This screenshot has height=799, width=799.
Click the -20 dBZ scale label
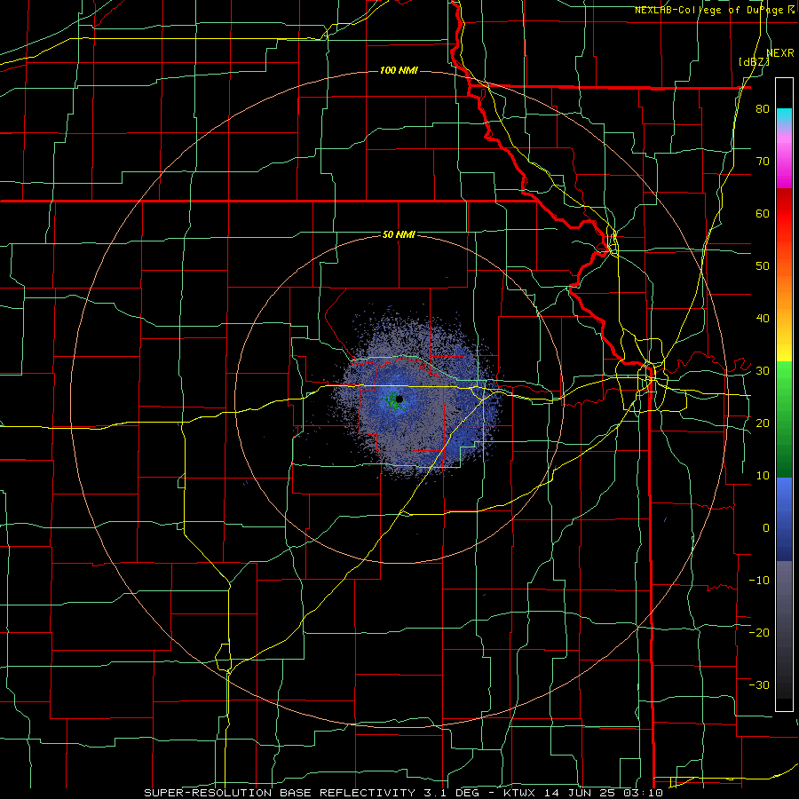[759, 632]
